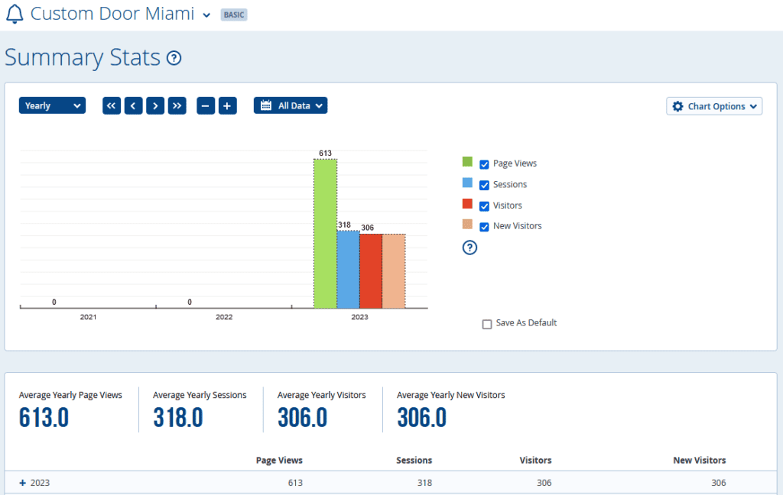Expand the 2023 row in table
Screen dimensions: 783x495
(22, 483)
